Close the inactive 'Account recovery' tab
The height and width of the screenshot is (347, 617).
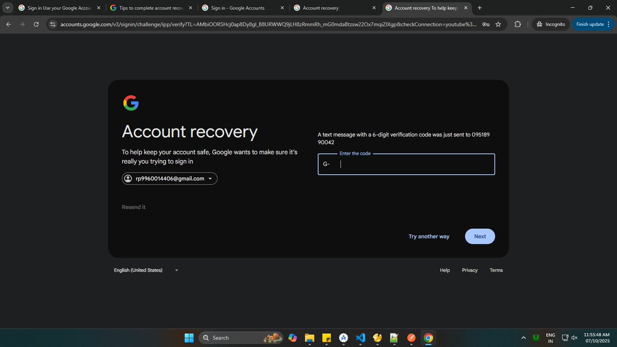click(x=374, y=8)
